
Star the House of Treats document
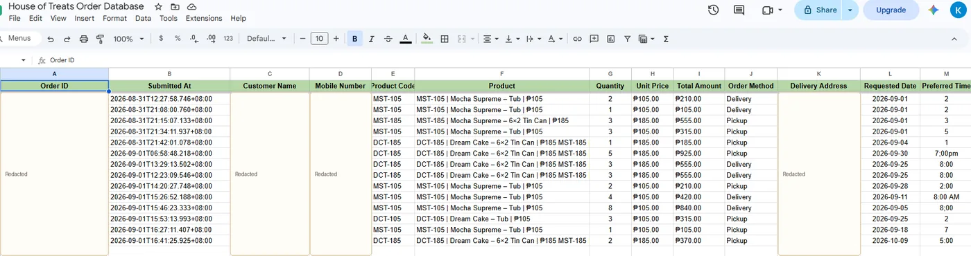click(158, 7)
